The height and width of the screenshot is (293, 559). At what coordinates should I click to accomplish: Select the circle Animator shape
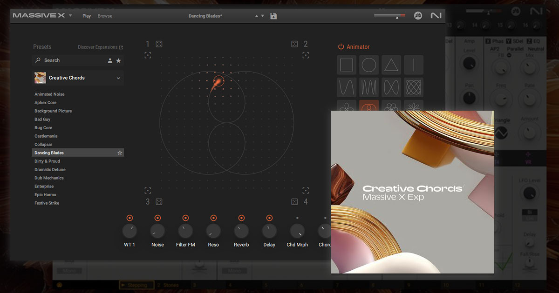tap(369, 65)
